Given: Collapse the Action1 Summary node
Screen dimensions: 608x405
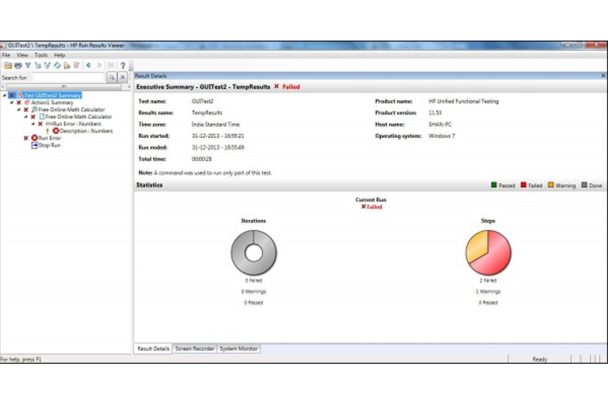Looking at the screenshot, I should tap(12, 102).
